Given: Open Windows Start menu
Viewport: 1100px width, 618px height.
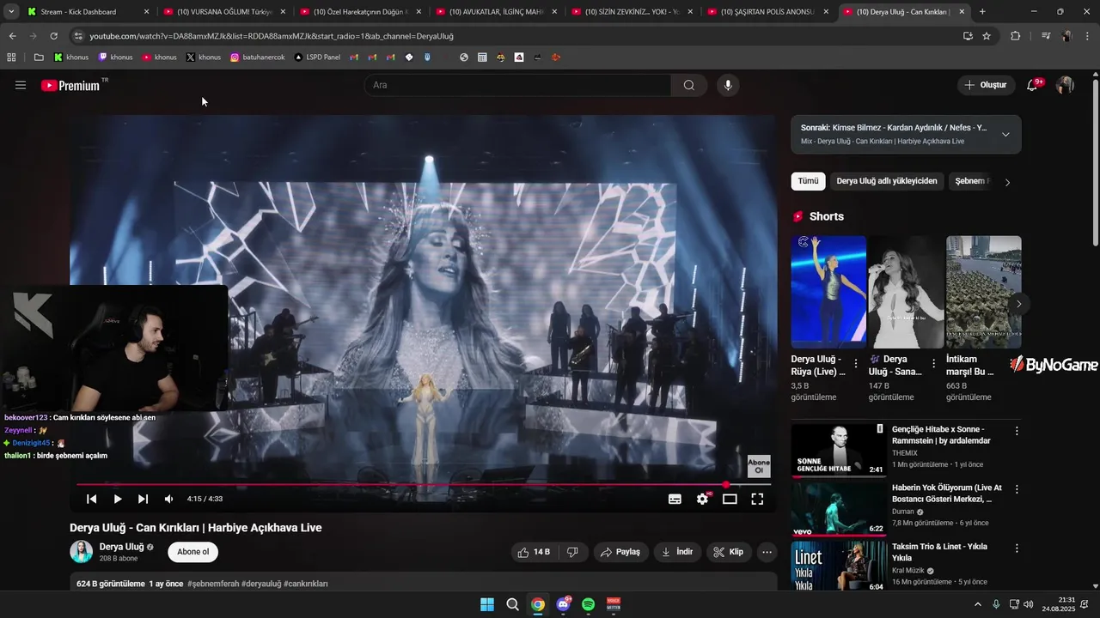Looking at the screenshot, I should [x=487, y=604].
